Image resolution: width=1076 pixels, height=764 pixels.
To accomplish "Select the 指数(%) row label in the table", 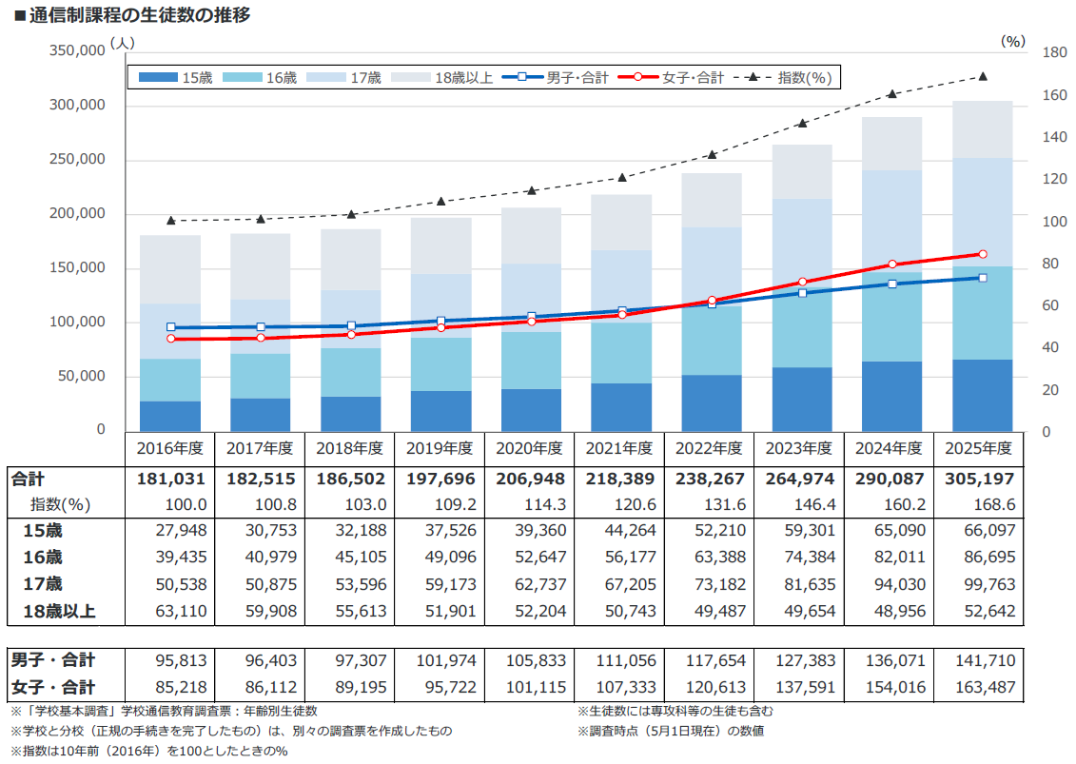I will coord(60,504).
